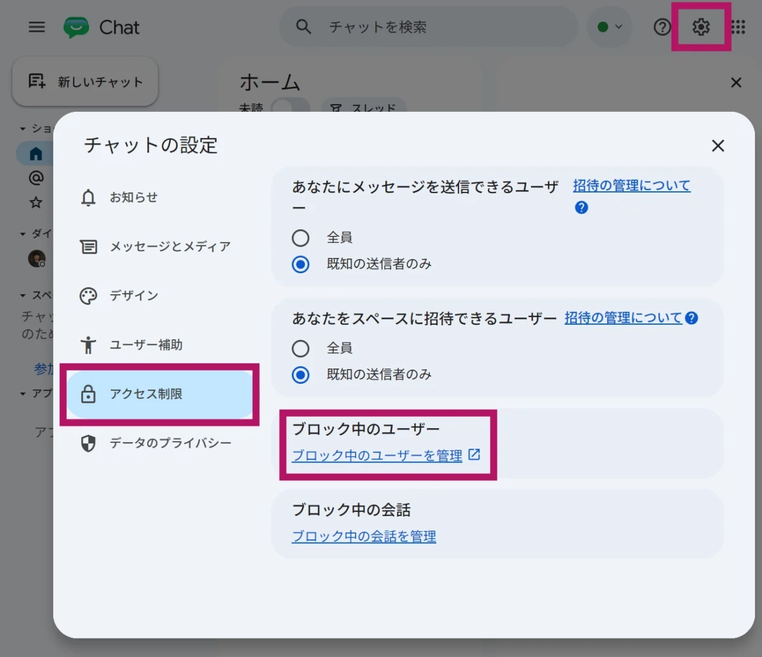Viewport: 762px width, 657px height.
Task: Click the スレッド filter chip
Action: [x=364, y=107]
